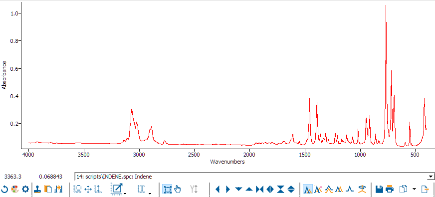Screen dimensions: 435x197
Task: Open the spectrum selector dropdown arrow
Action: click(x=431, y=177)
